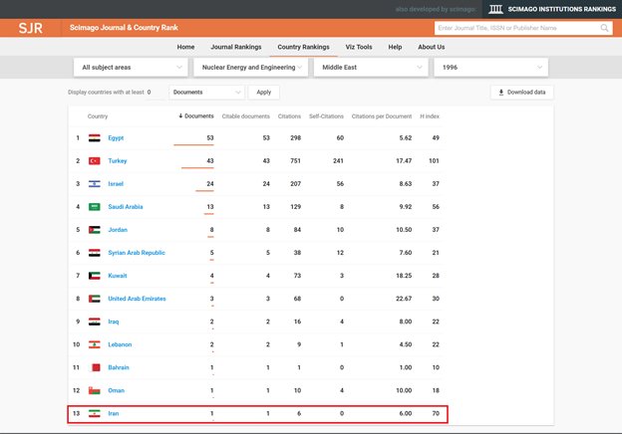This screenshot has width=622, height=434.
Task: Open the All subject areas dropdown
Action: tap(132, 67)
